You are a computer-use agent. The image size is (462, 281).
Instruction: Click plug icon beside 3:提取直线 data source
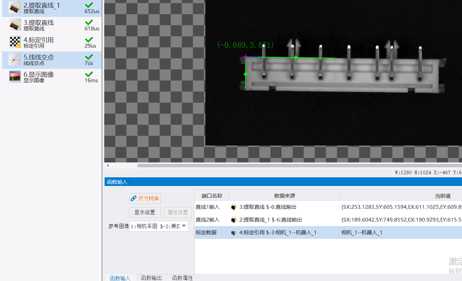coord(234,207)
